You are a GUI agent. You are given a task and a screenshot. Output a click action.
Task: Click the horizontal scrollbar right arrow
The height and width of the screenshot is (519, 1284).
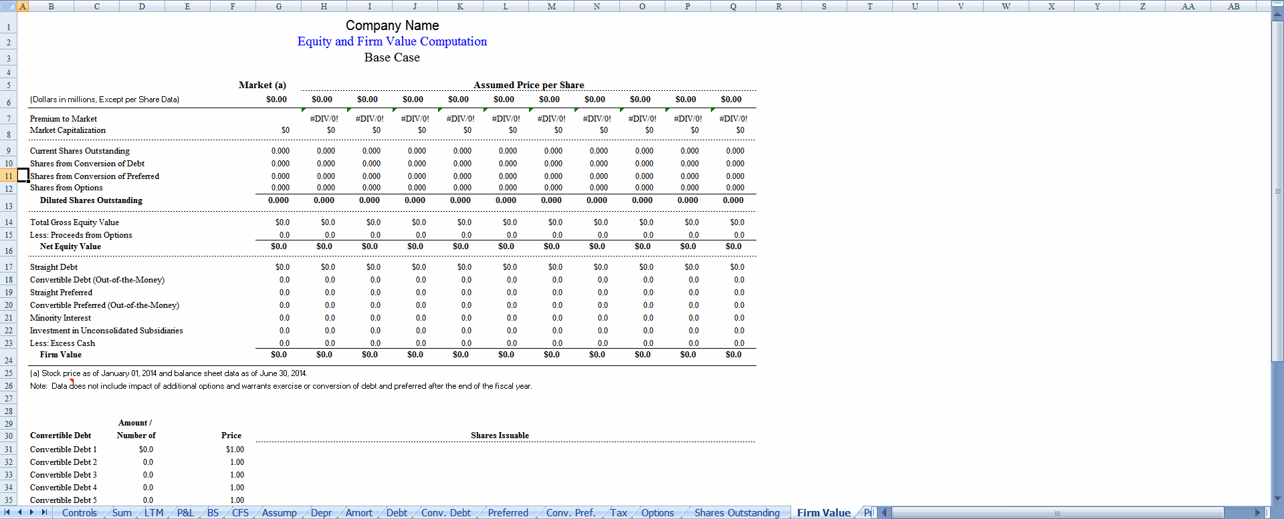[1258, 512]
